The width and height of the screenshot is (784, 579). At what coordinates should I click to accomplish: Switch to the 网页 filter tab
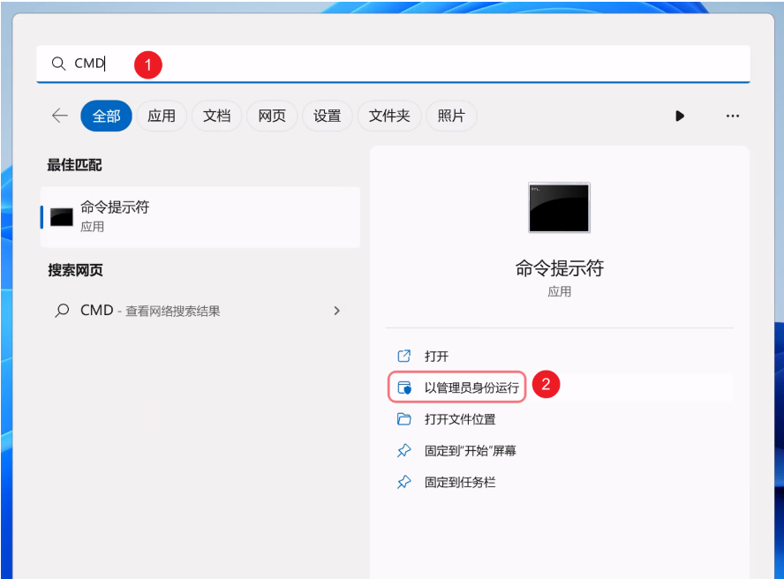click(272, 116)
